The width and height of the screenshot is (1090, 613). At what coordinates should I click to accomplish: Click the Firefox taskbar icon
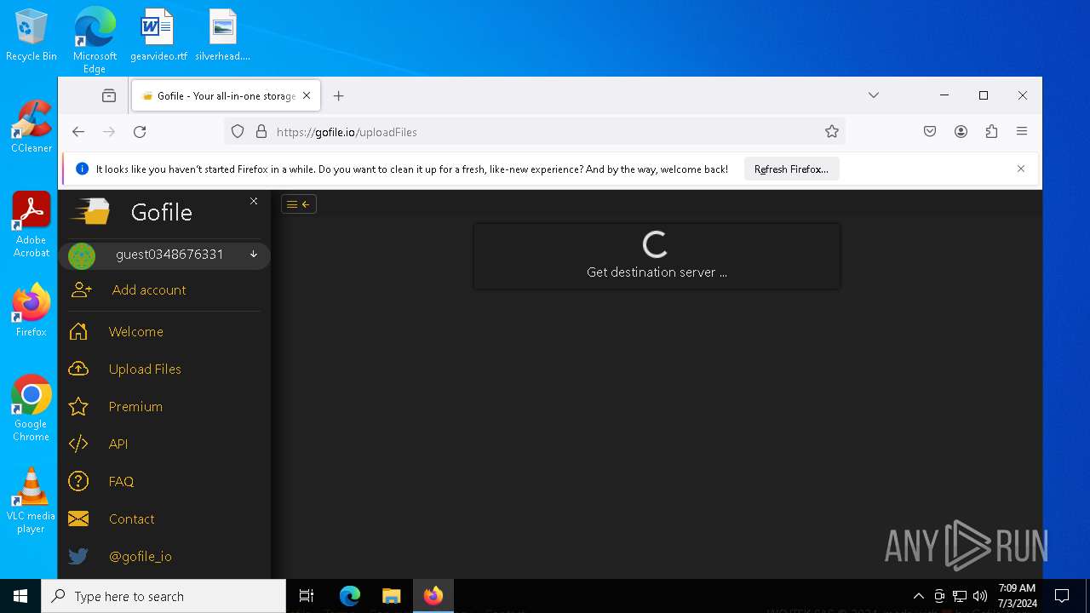(433, 596)
